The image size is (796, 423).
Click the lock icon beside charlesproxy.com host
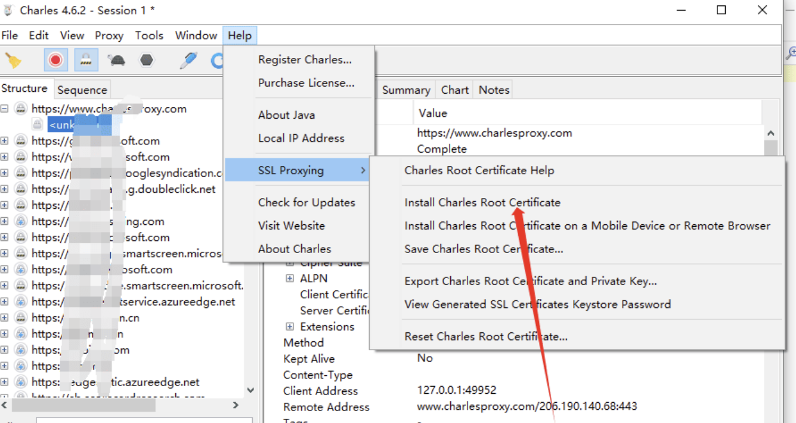pyautogui.click(x=21, y=109)
